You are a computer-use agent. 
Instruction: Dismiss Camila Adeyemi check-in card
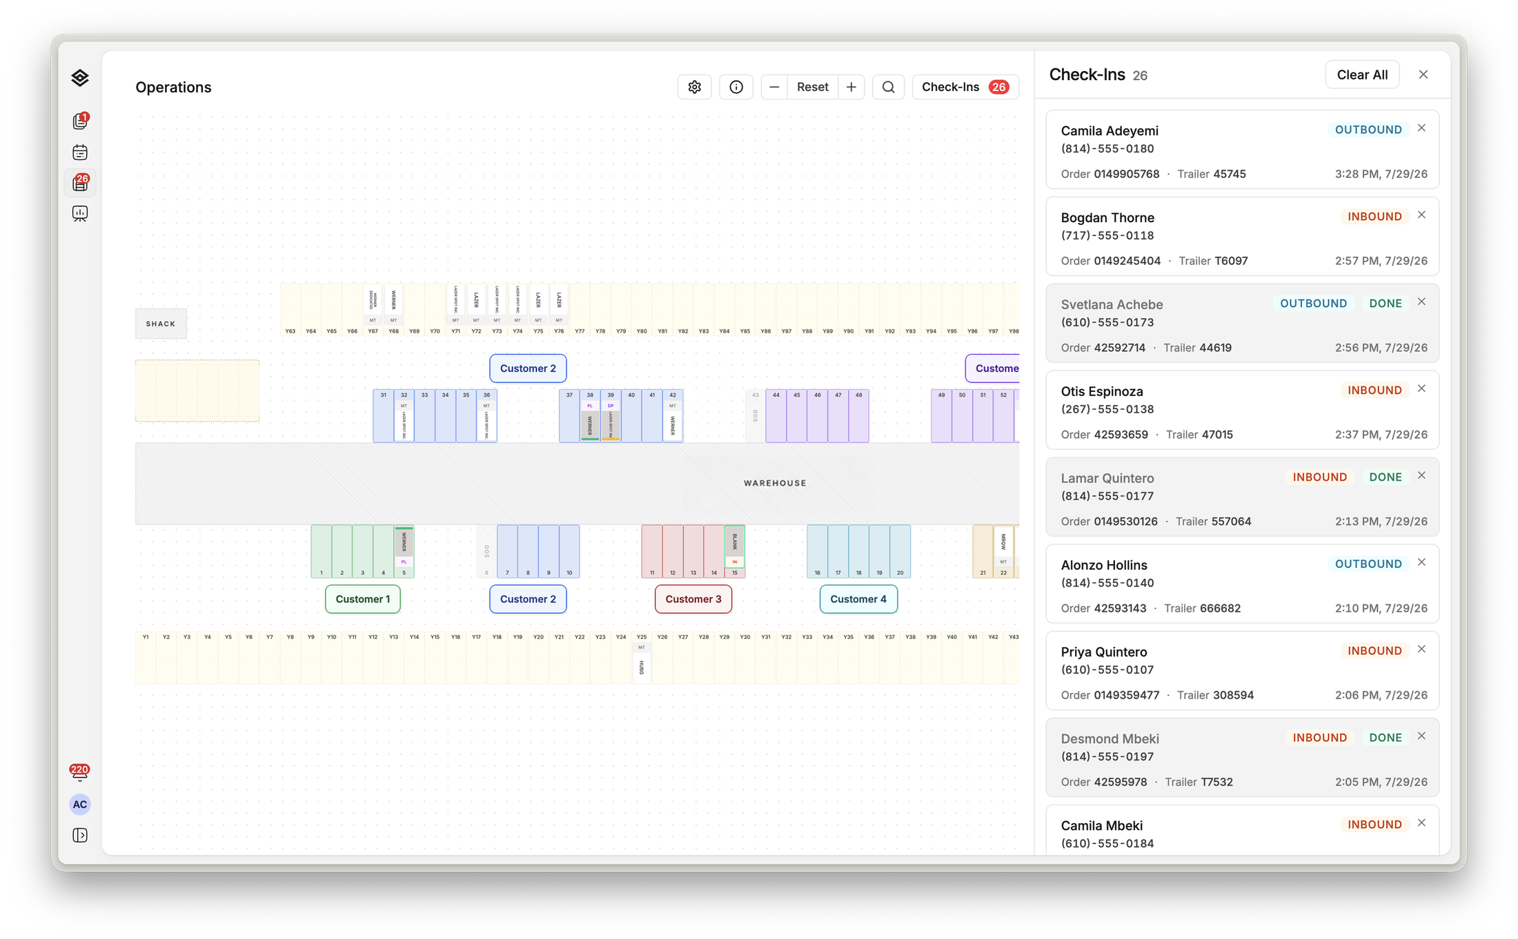1421,128
